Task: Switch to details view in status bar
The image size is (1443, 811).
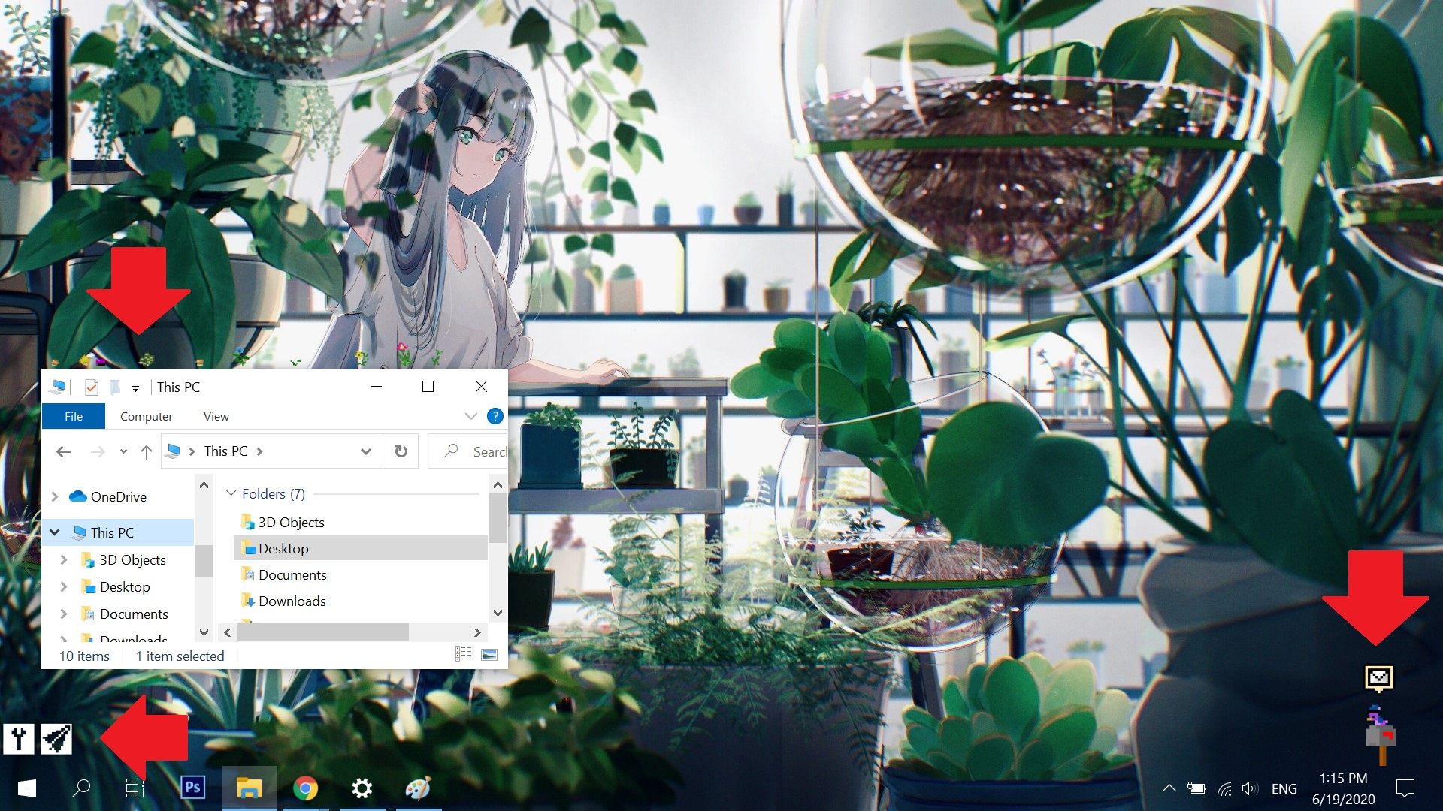Action: (x=463, y=654)
